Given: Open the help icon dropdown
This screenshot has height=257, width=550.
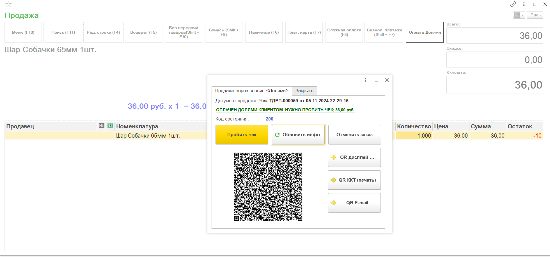Looking at the screenshot, I should tap(519, 15).
